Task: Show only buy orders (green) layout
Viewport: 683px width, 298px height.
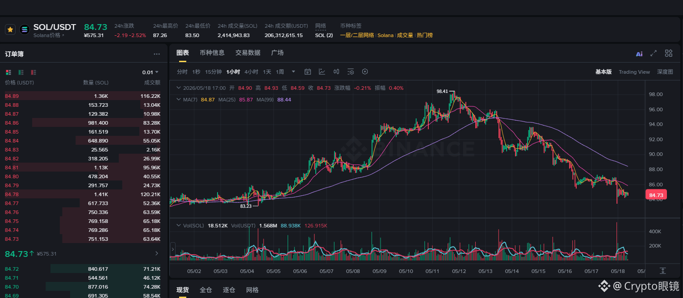Action: click(21, 72)
